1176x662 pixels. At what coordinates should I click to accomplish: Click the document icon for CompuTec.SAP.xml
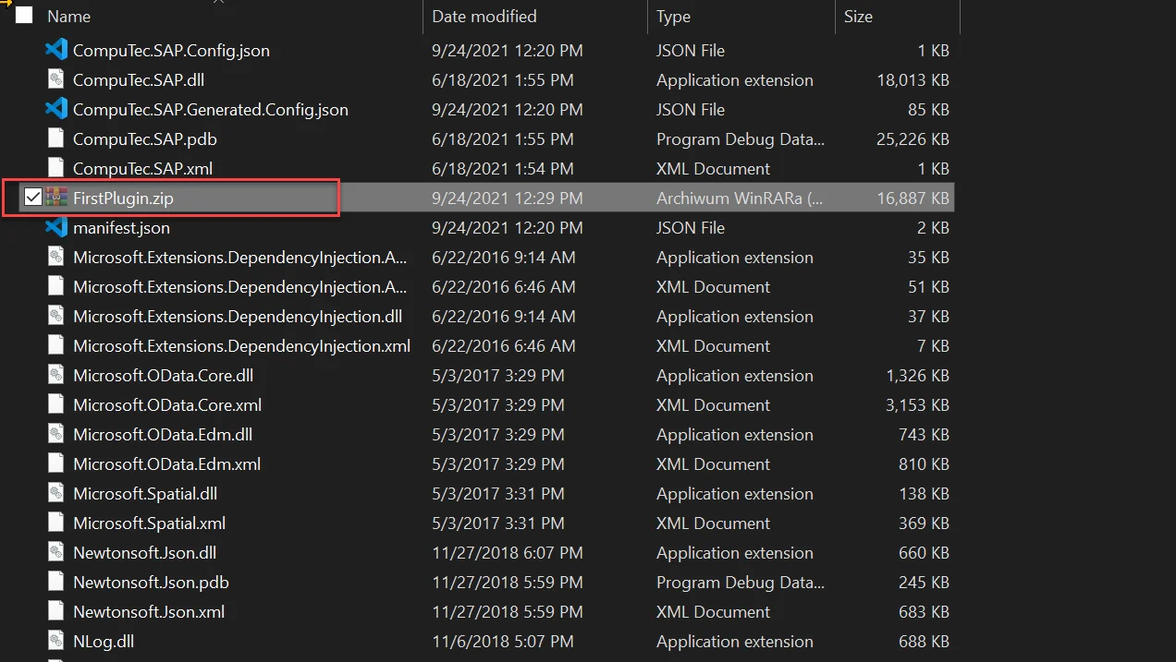[55, 168]
